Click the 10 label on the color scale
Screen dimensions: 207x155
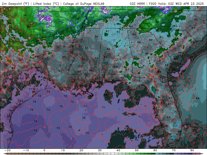click(63, 150)
